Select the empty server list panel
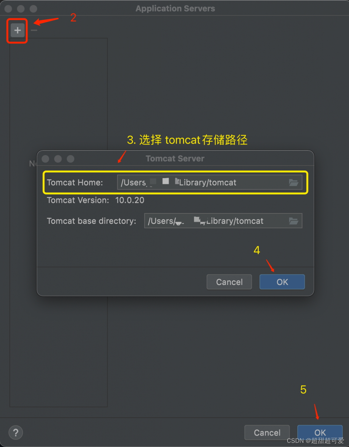The width and height of the screenshot is (349, 447). click(x=58, y=222)
